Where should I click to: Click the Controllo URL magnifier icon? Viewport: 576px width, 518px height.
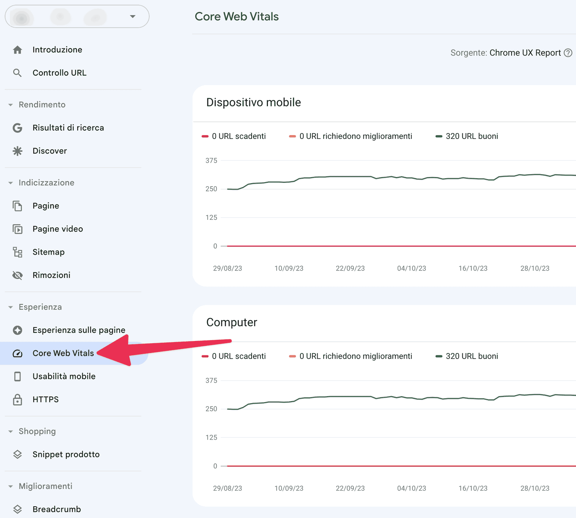point(17,73)
